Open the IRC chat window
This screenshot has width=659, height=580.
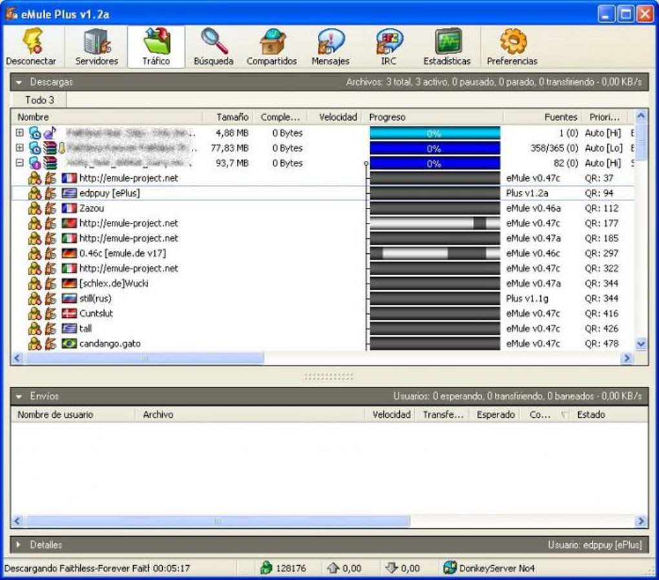click(x=388, y=44)
